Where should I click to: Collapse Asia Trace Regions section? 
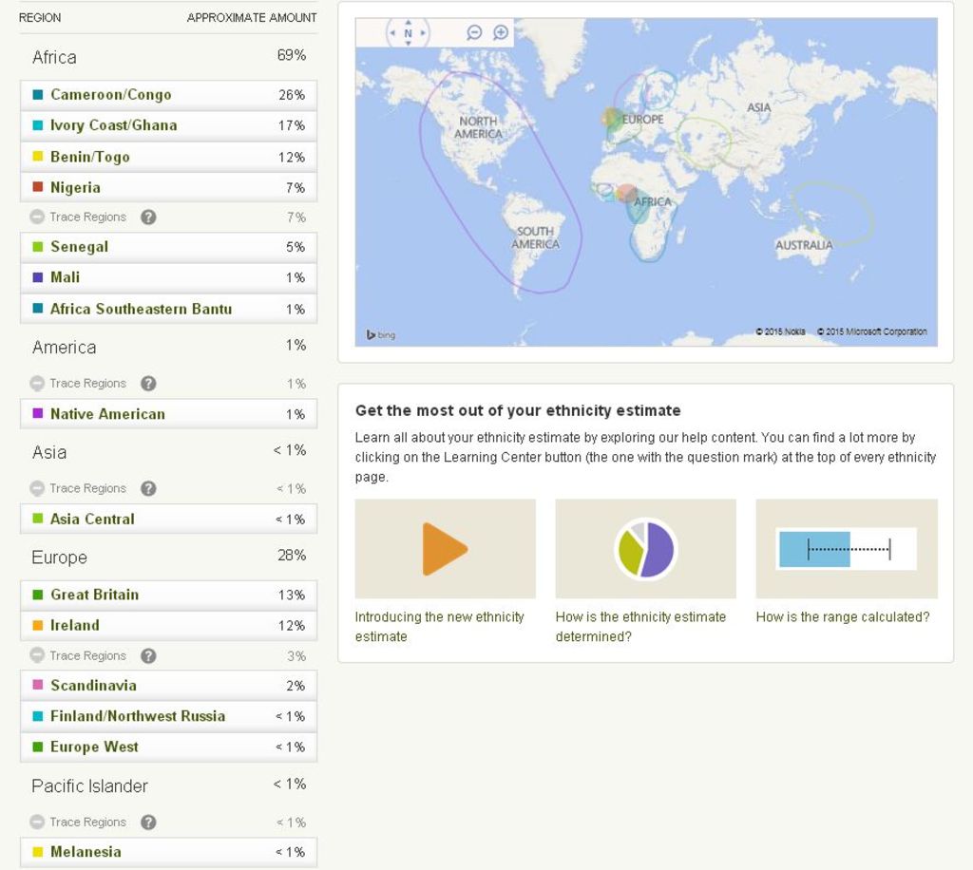coord(37,488)
